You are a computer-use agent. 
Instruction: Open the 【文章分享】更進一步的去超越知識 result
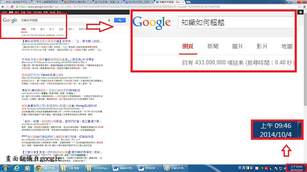click(x=62, y=152)
